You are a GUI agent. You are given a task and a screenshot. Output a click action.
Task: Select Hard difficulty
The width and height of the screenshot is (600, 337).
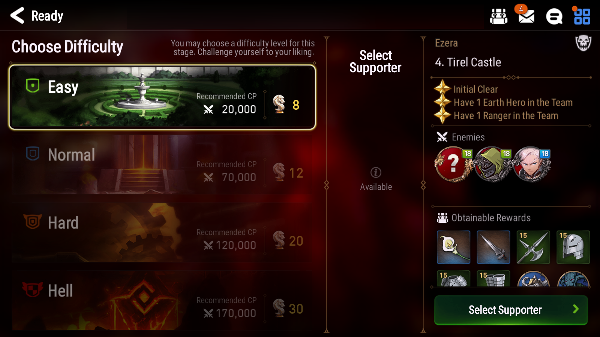(x=162, y=233)
